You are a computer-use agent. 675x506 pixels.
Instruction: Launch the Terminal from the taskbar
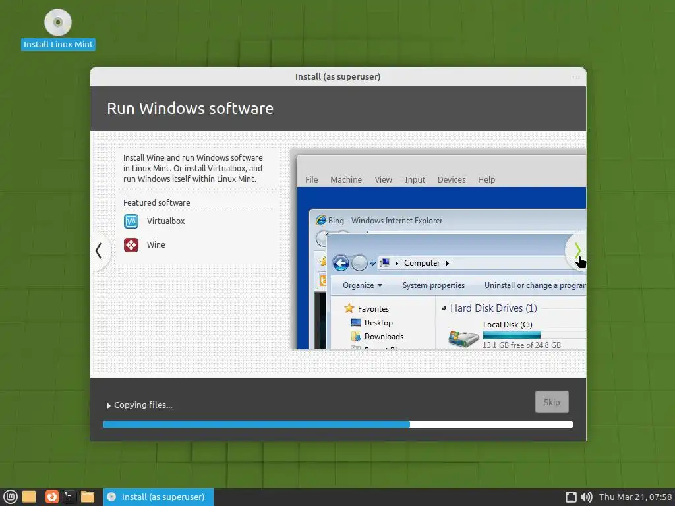pos(69,497)
